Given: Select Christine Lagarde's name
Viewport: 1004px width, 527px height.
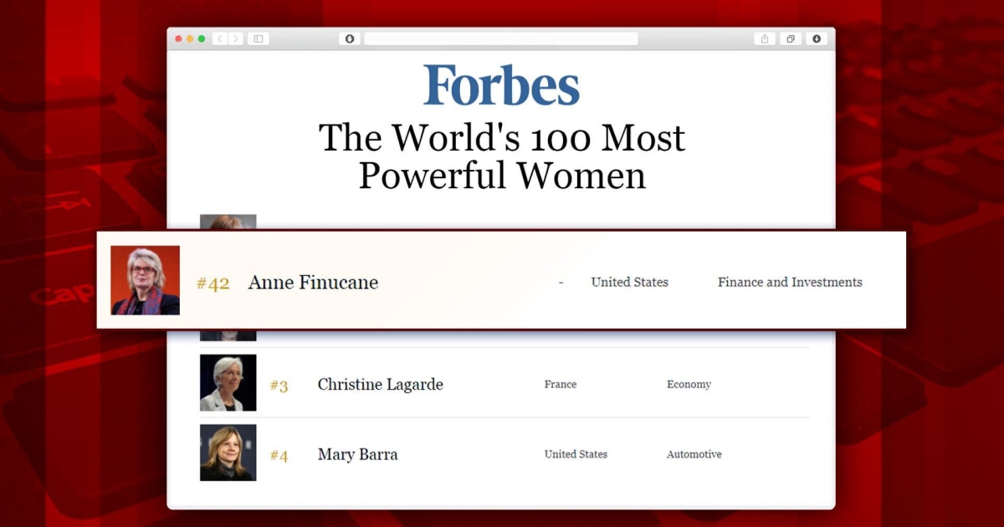Looking at the screenshot, I should pyautogui.click(x=380, y=384).
